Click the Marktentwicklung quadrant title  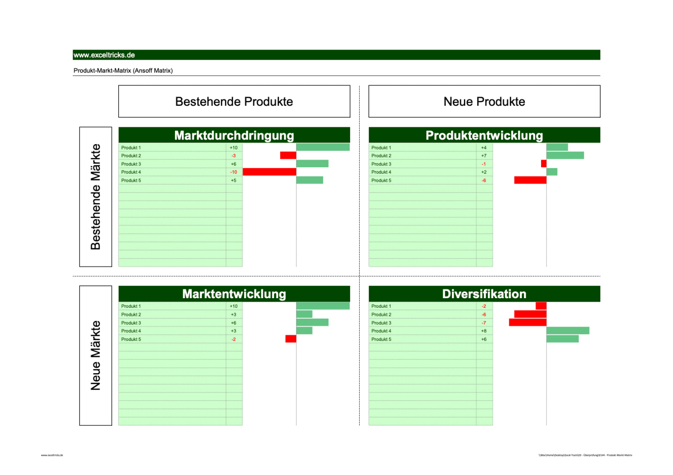[x=234, y=294]
